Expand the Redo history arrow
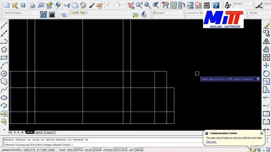The width and height of the screenshot is (271, 152). [x=124, y=5]
